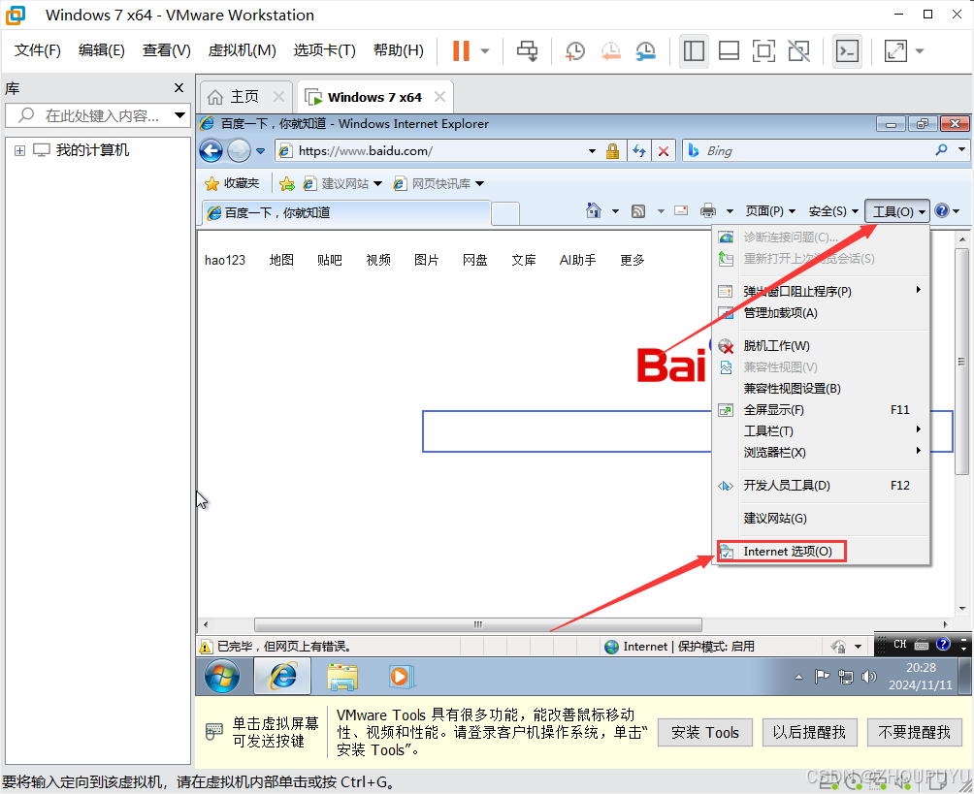Click the IE home page icon

594,210
